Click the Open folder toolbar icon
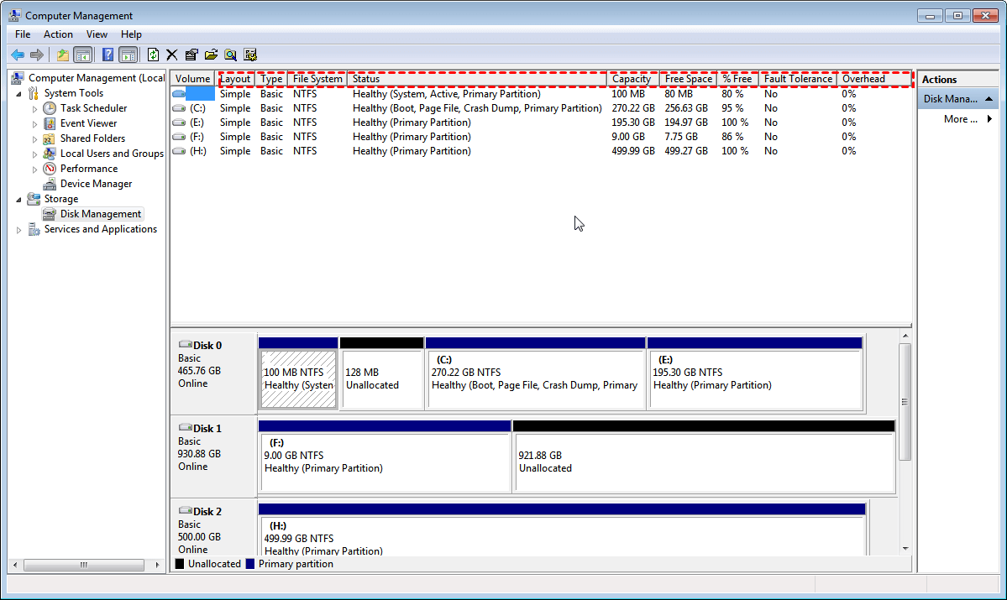This screenshot has height=600, width=1007. [211, 55]
